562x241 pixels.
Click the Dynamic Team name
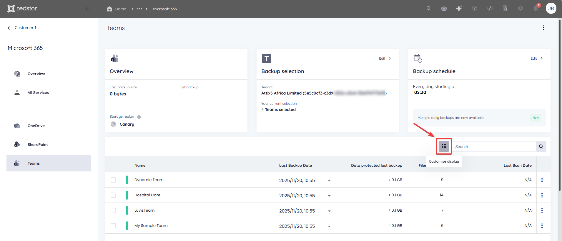click(149, 180)
